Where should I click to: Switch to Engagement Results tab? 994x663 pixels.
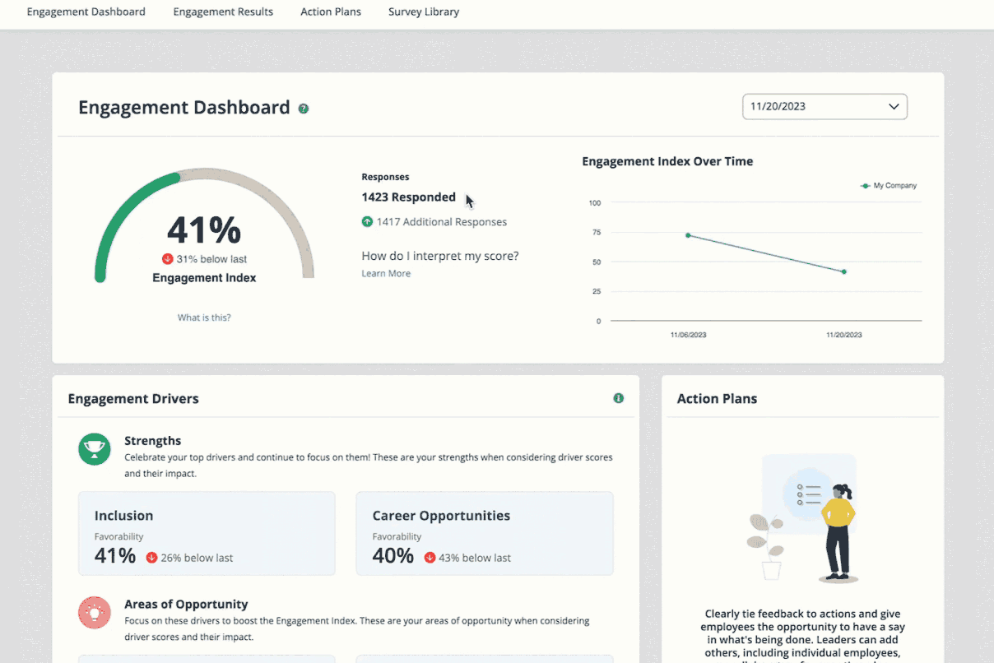click(x=223, y=12)
